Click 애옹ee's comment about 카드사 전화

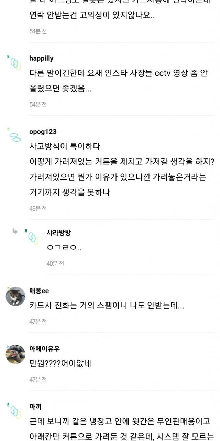click(x=107, y=306)
